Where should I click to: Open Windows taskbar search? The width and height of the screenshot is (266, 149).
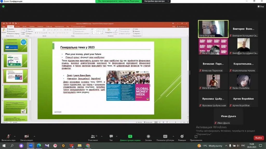(12, 146)
